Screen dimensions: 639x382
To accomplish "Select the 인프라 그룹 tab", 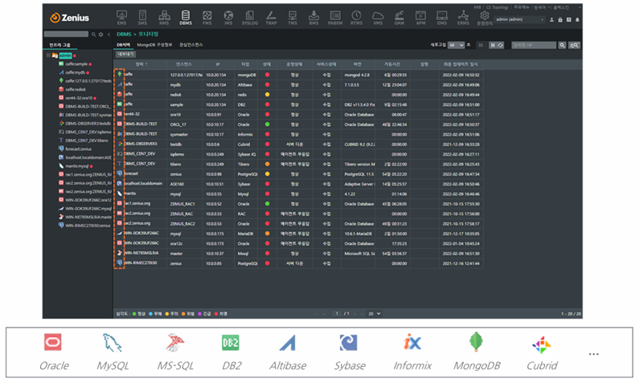I will (59, 45).
